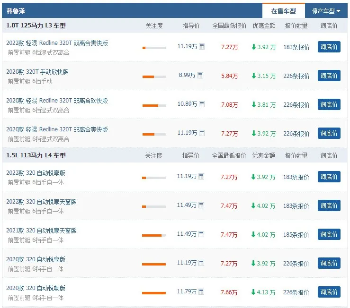This screenshot has height=308, width=350.
Task: Open 2020款 320 自动悦畅版 model link
Action: click(x=36, y=288)
